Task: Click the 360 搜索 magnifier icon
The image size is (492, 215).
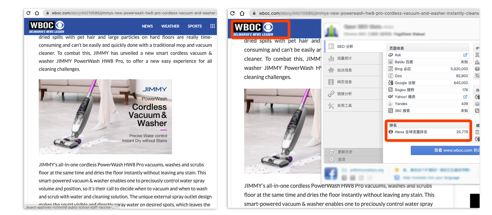Action: 391,111
